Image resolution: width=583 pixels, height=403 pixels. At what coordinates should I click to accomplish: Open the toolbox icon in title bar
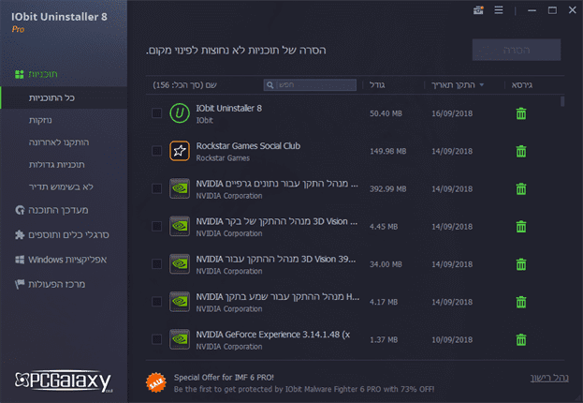[x=478, y=10]
